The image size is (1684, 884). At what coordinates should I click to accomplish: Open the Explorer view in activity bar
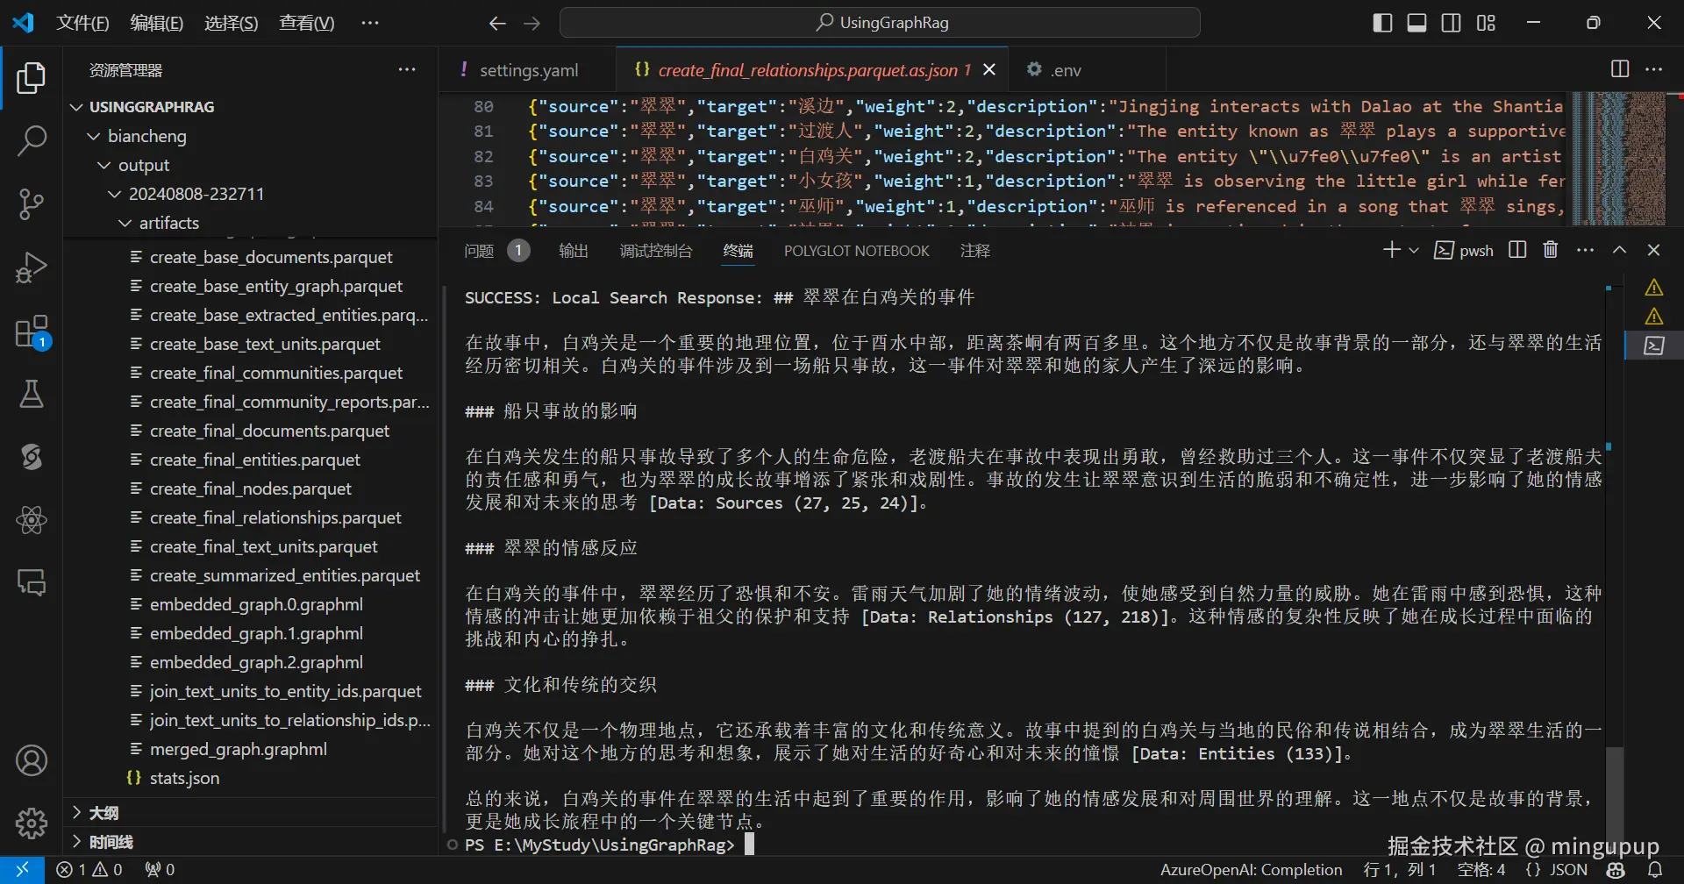(x=32, y=78)
